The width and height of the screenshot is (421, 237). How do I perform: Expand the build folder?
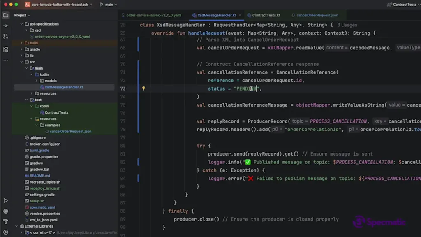pyautogui.click(x=21, y=43)
